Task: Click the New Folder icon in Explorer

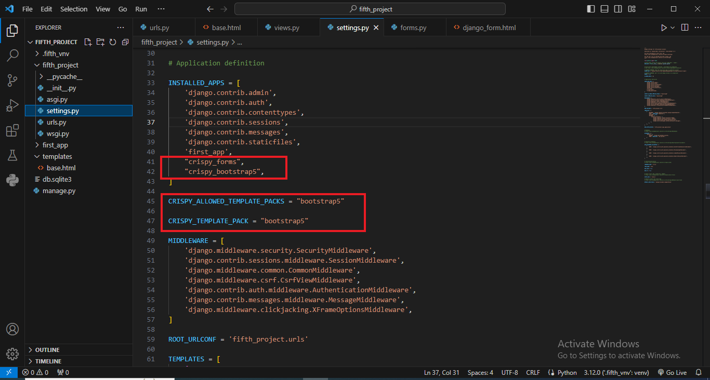Action: (x=100, y=42)
